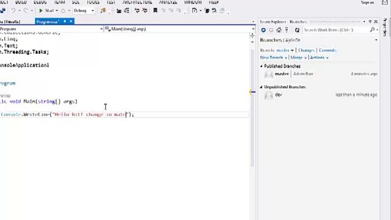Screen dimensions: 391x220
Task: Toggle auto-hide pin on Team Explorer
Action: click(370, 22)
